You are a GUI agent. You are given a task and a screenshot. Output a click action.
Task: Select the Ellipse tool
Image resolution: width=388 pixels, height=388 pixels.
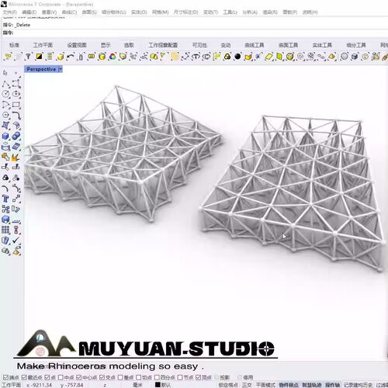16,94
